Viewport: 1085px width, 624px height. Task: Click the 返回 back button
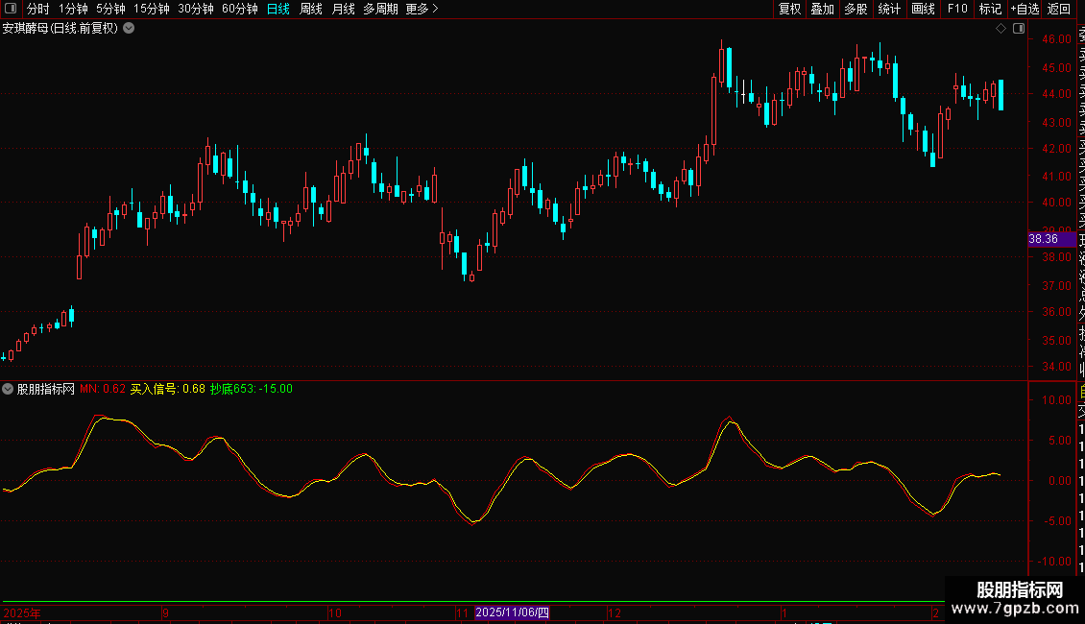[x=1059, y=9]
